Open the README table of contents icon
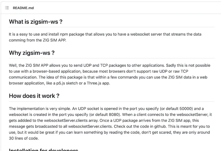The width and height of the screenshot is (221, 151). [x=7, y=8]
